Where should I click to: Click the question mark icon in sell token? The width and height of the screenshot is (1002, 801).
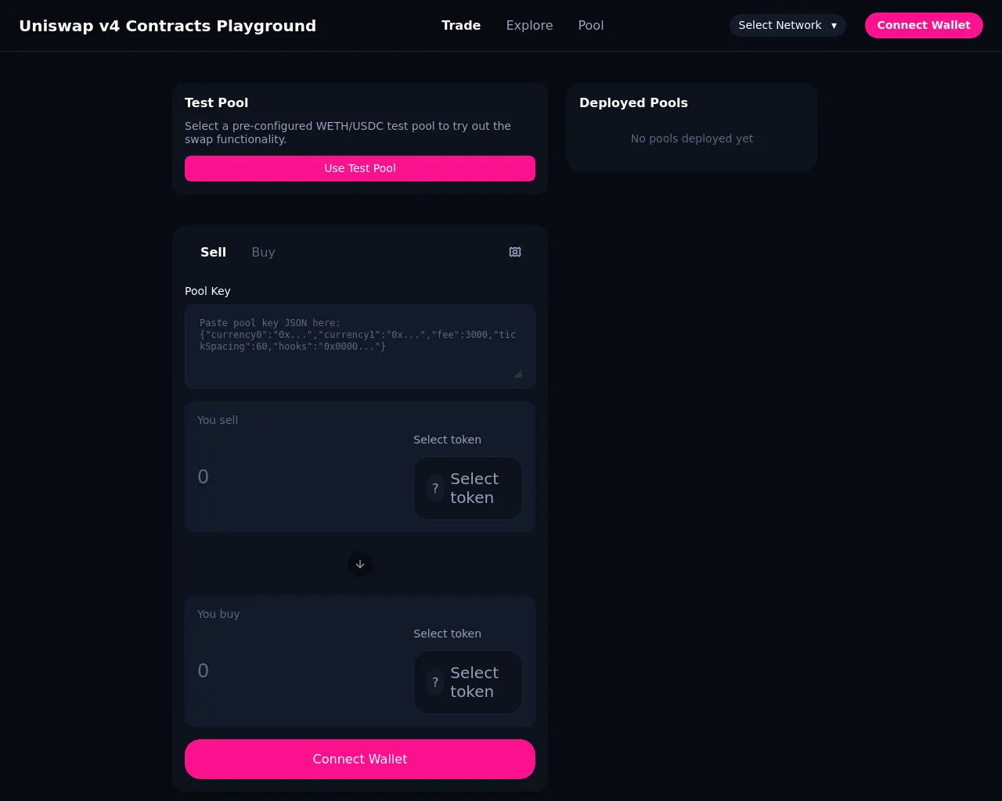[435, 488]
